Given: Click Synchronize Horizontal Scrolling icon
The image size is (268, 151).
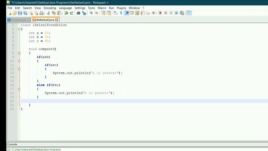Looking at the screenshot, I should (109, 13).
